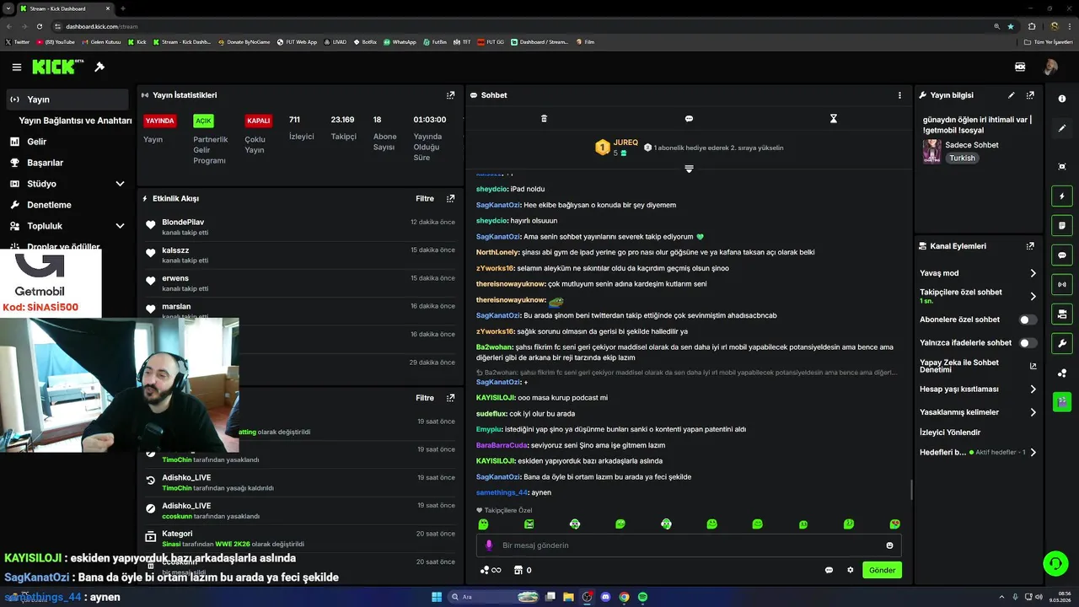Open Yapay Zeka ile Sohbet Denetimi link

coord(978,366)
